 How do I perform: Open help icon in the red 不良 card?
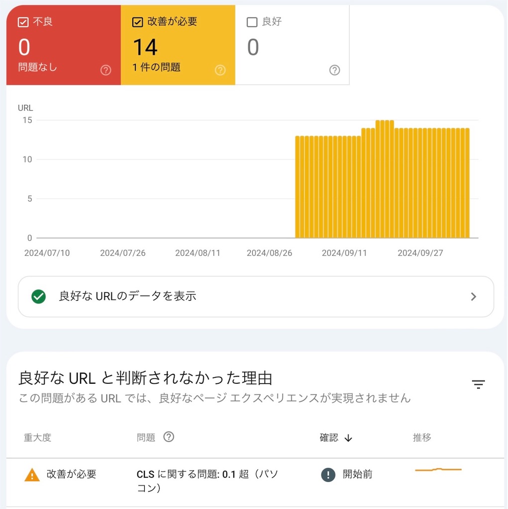(105, 70)
